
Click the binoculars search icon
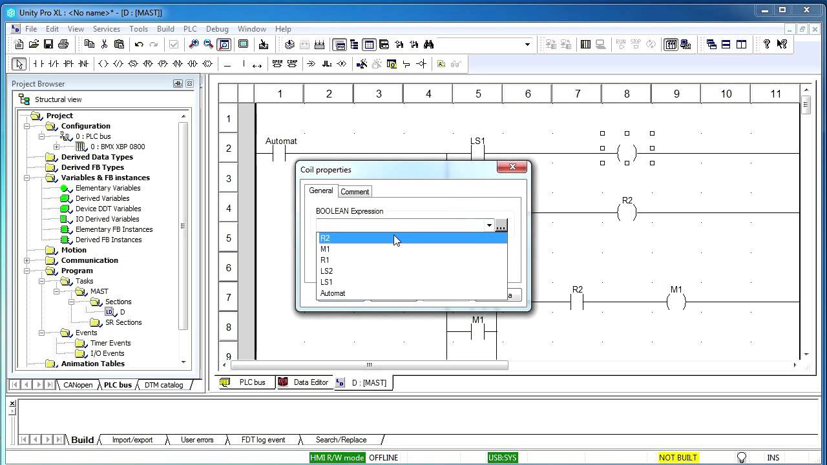click(428, 44)
